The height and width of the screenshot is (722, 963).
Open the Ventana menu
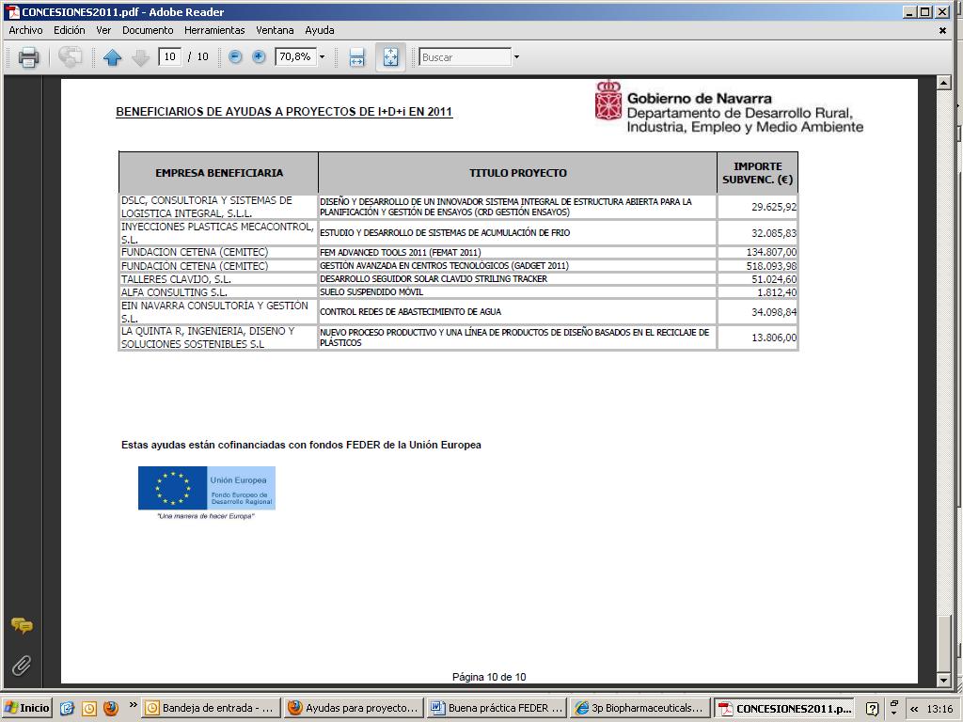(x=275, y=30)
